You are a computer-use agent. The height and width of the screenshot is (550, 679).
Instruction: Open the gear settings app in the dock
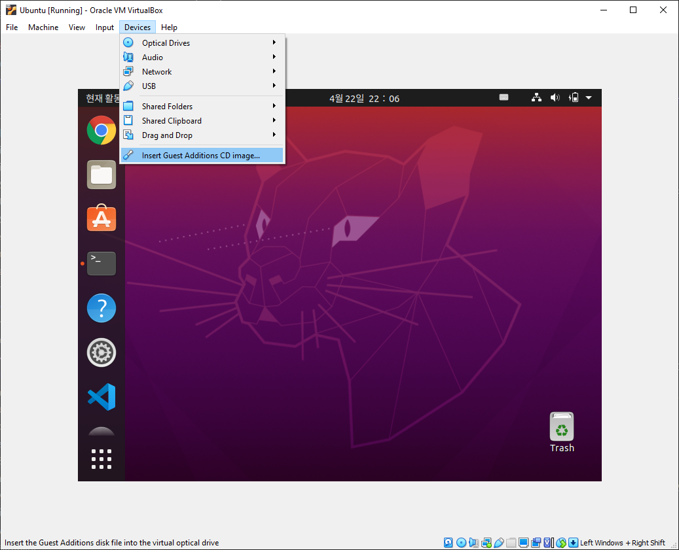pos(101,352)
